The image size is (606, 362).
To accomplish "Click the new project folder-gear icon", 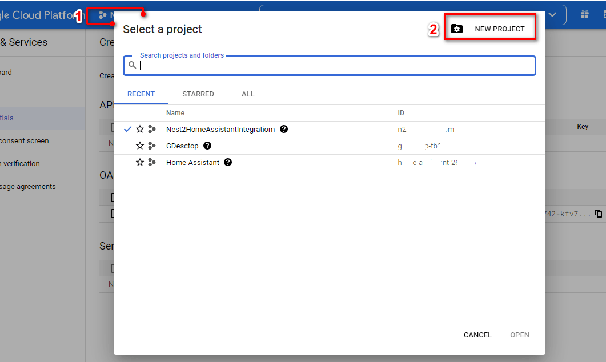I will (x=457, y=29).
